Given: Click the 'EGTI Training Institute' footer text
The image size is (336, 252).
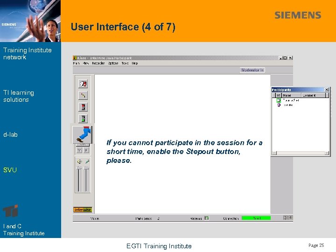Looking at the screenshot, I should coord(159,246).
